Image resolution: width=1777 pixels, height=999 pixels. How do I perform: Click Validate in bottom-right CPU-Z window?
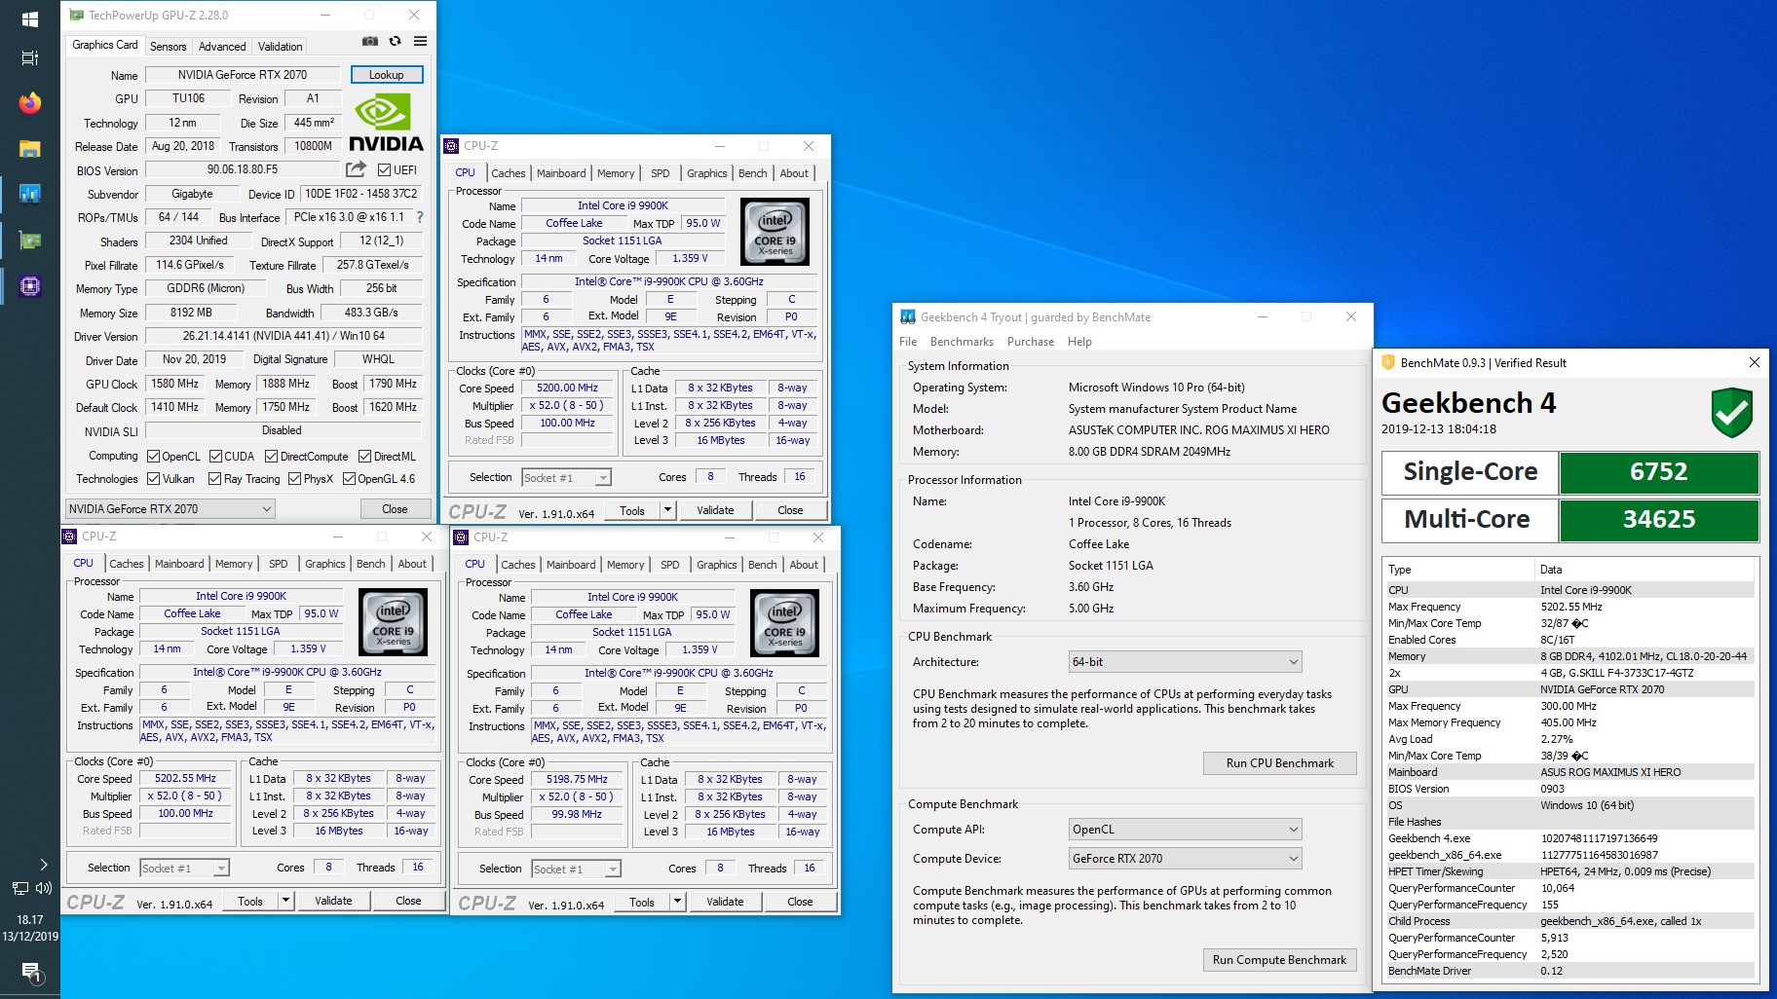click(x=725, y=902)
